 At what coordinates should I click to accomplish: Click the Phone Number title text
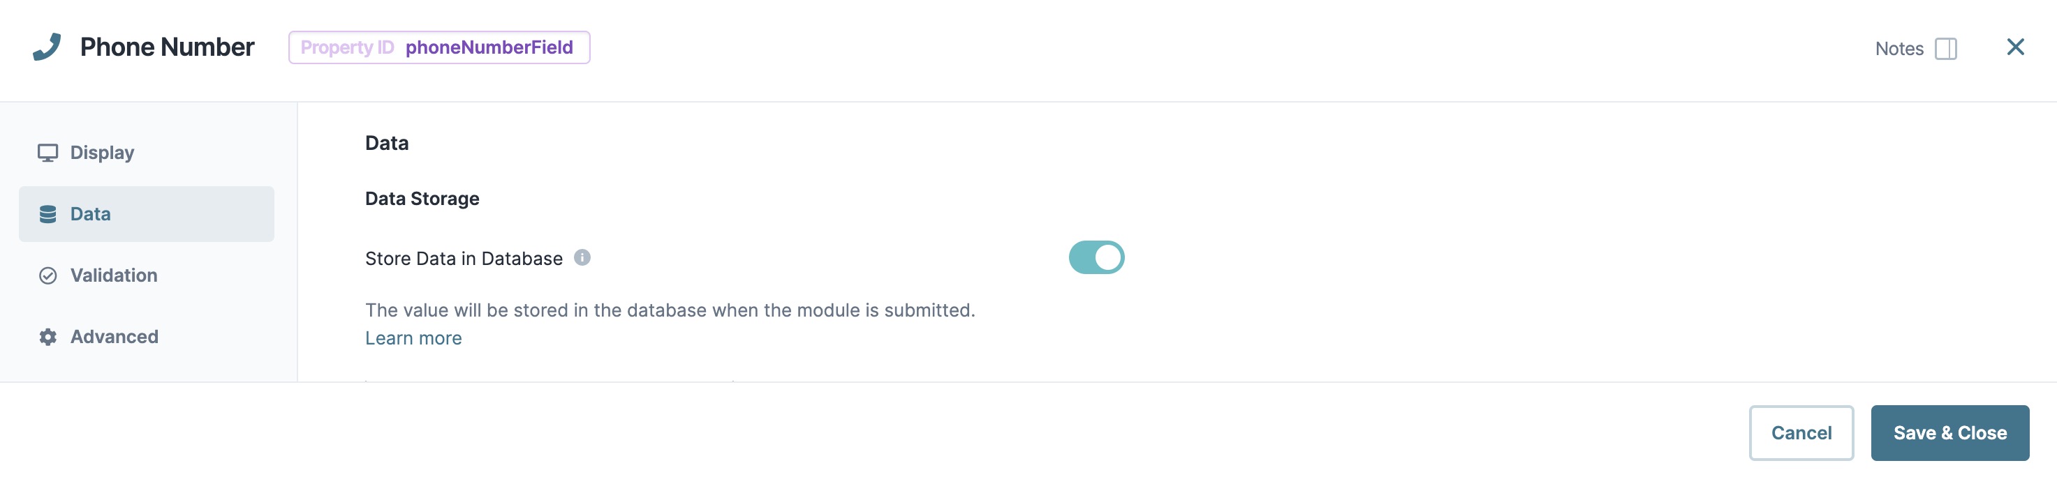pyautogui.click(x=167, y=47)
